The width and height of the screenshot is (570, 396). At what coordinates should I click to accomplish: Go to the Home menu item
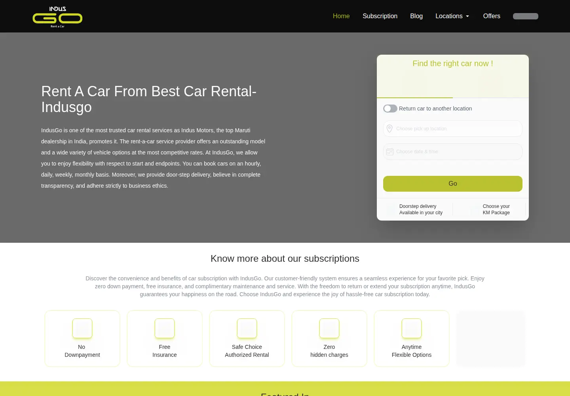pyautogui.click(x=341, y=16)
